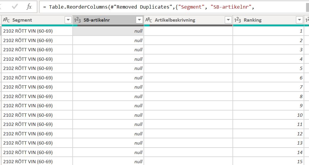This screenshot has width=309, height=165.
Task: Select empty Artikelbeskrivning cell in Ranking 1 row
Action: tap(188, 31)
